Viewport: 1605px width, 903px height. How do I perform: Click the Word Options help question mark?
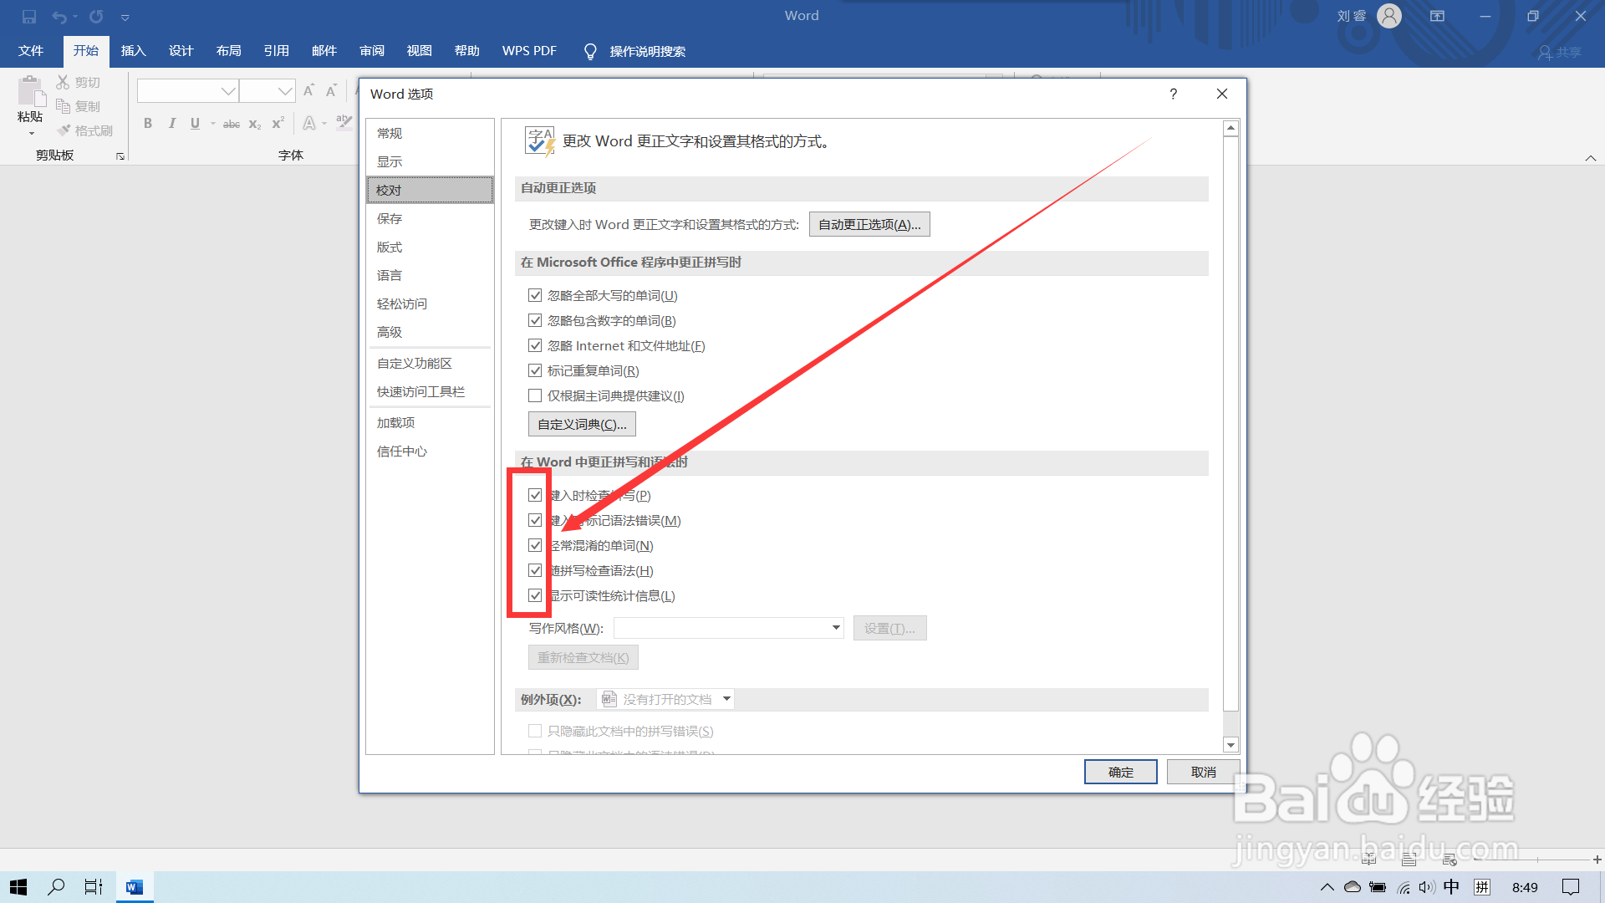(x=1174, y=94)
